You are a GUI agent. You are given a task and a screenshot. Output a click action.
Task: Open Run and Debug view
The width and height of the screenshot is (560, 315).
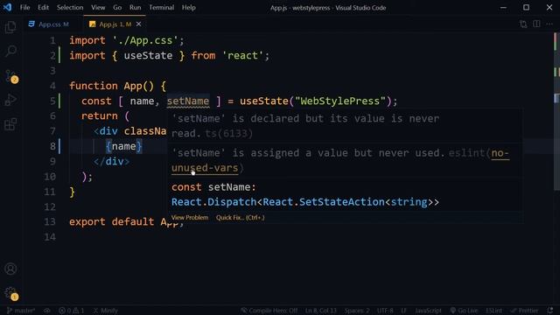(10, 100)
